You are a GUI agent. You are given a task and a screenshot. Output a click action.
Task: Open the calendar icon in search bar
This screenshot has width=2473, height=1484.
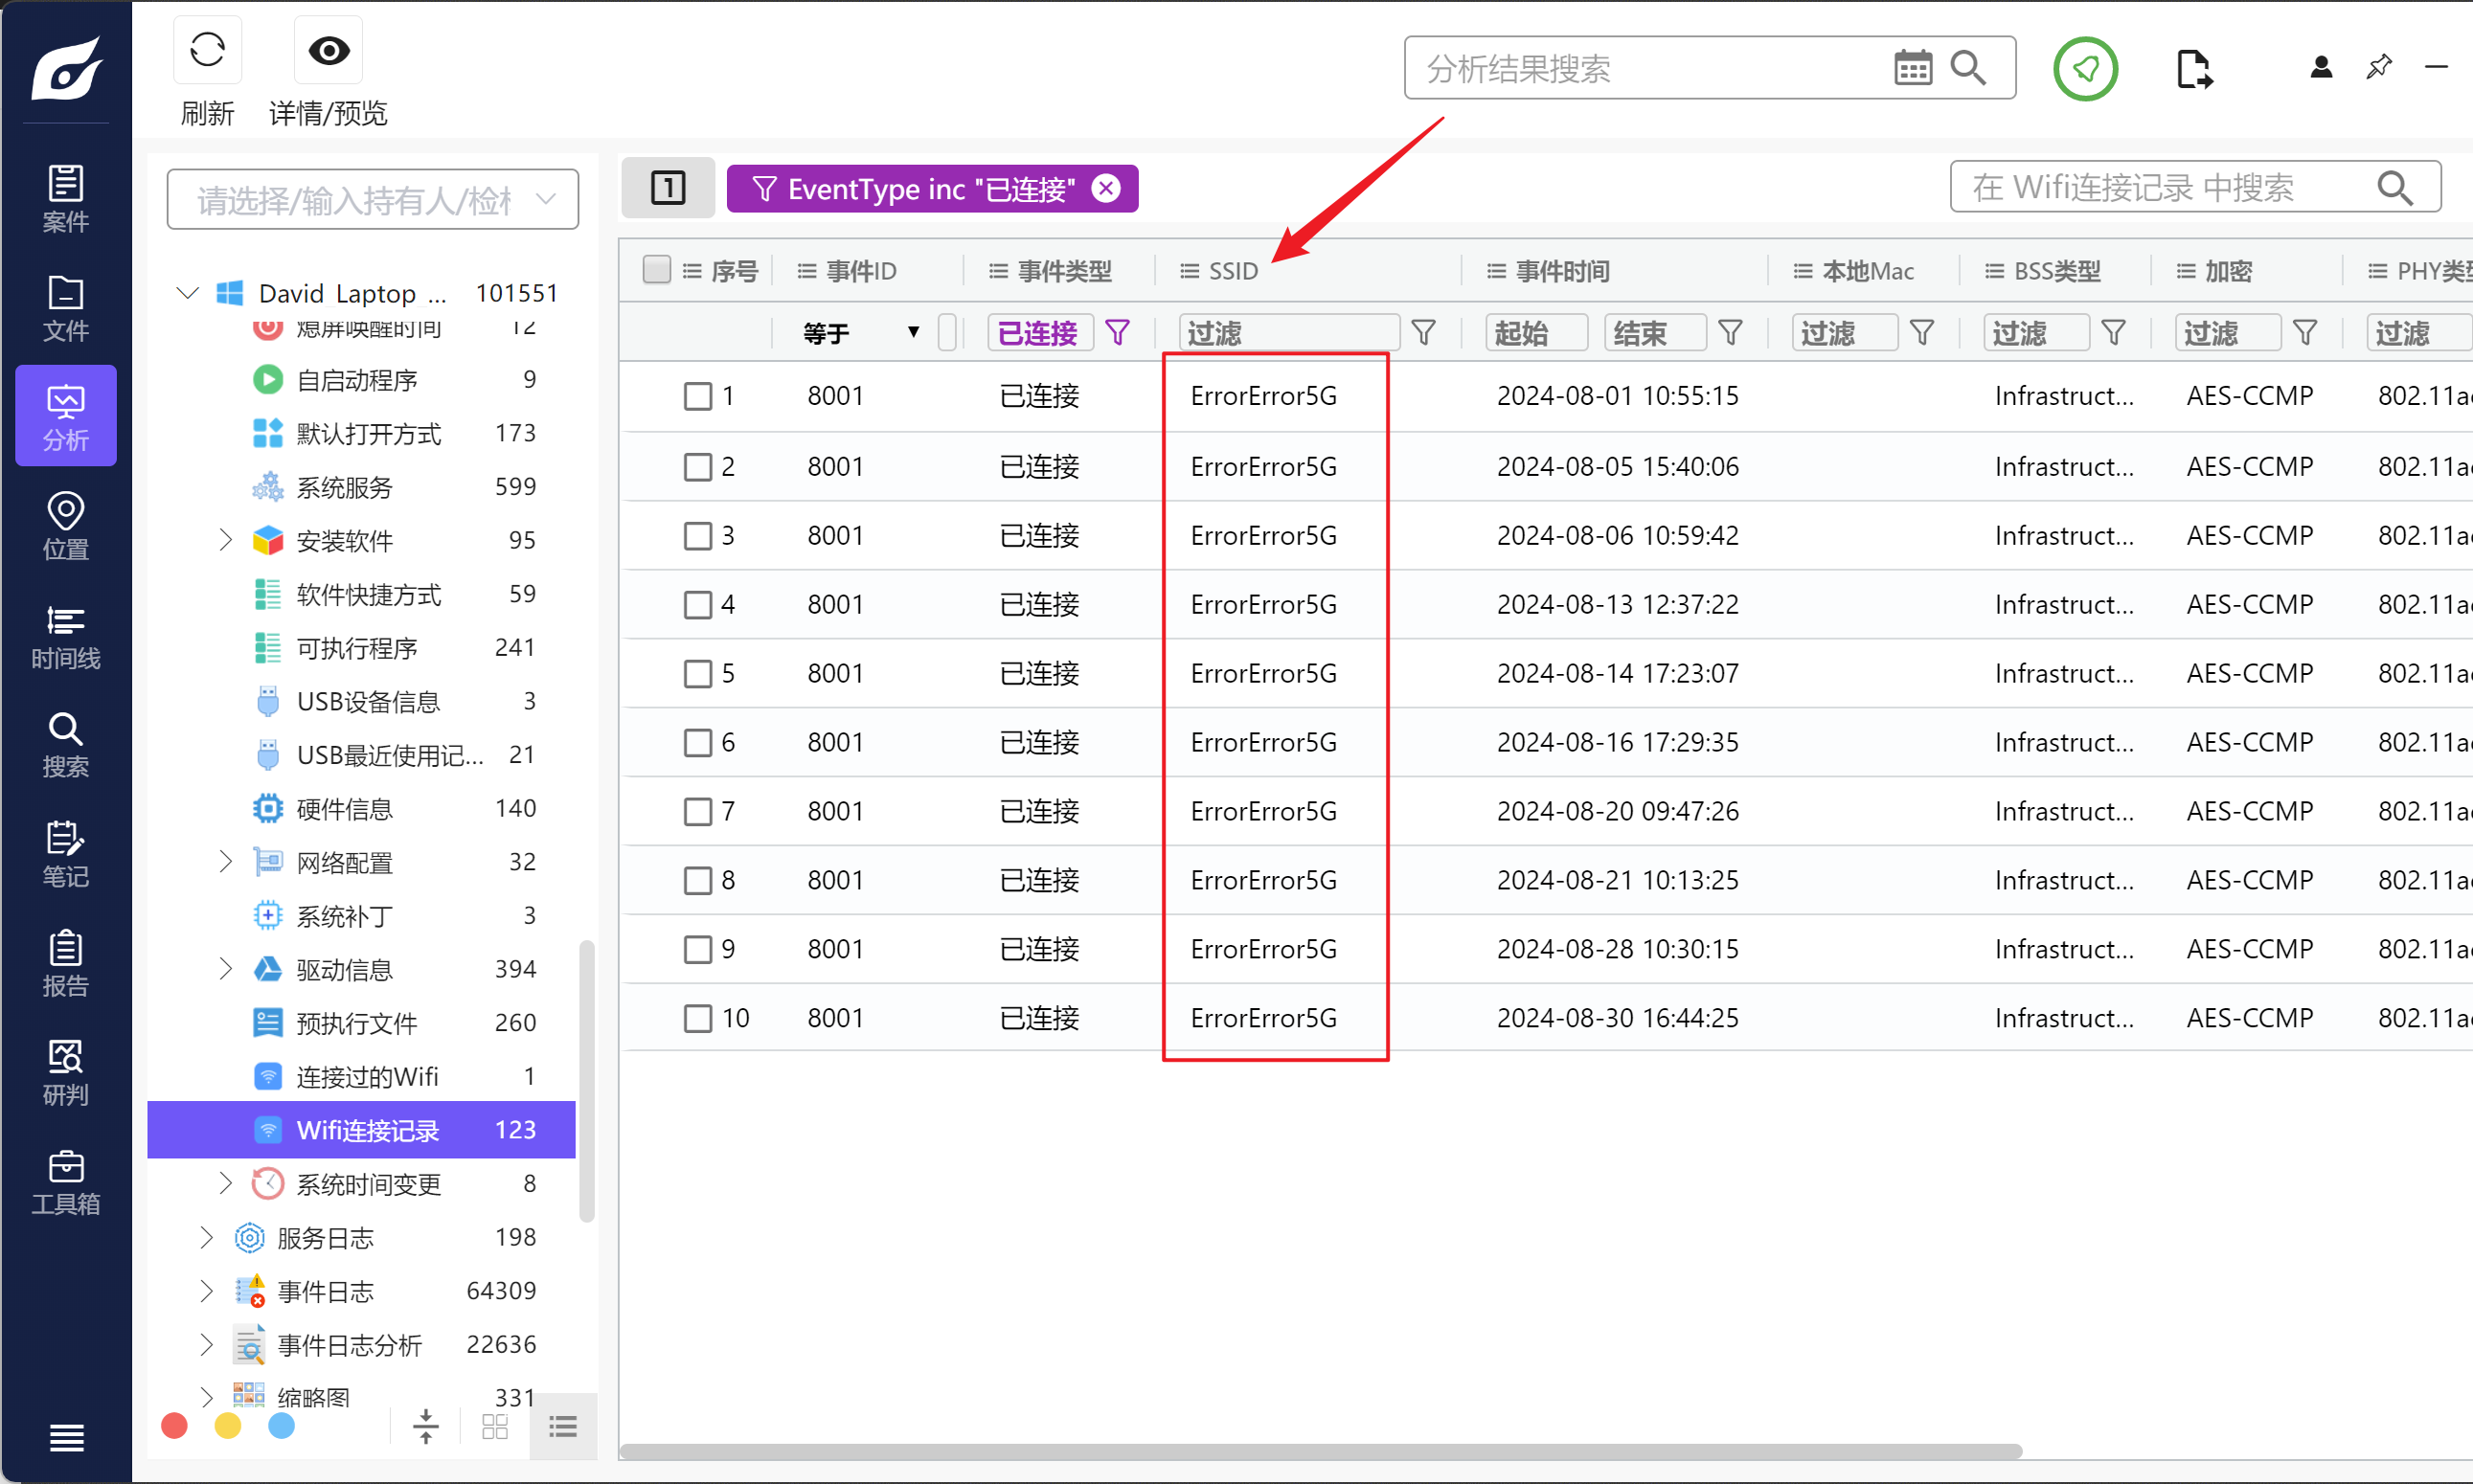coord(1912,68)
